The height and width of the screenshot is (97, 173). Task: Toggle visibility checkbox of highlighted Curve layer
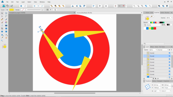point(169,56)
